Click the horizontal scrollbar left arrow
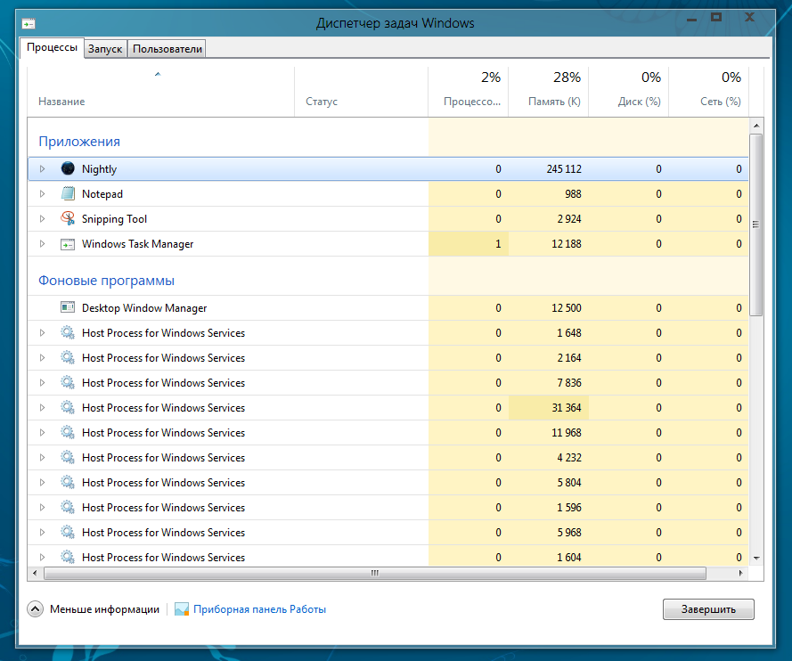This screenshot has height=661, width=792. coord(35,573)
